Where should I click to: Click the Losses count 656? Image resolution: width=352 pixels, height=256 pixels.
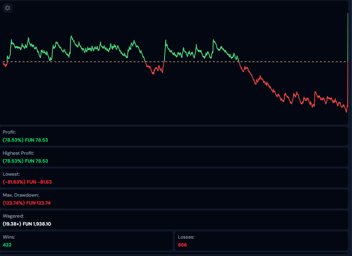click(x=182, y=245)
